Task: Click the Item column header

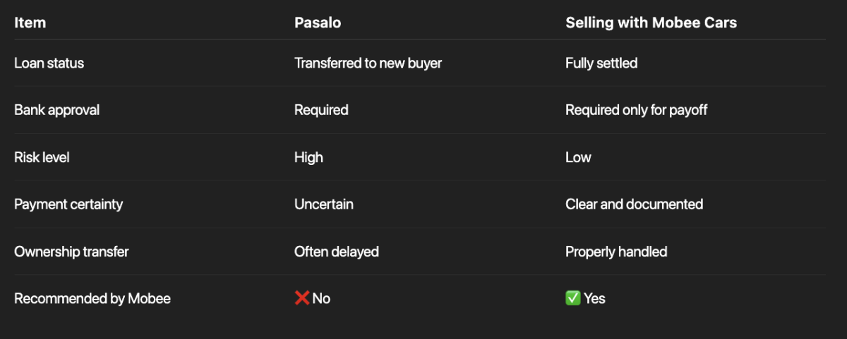Action: [30, 23]
